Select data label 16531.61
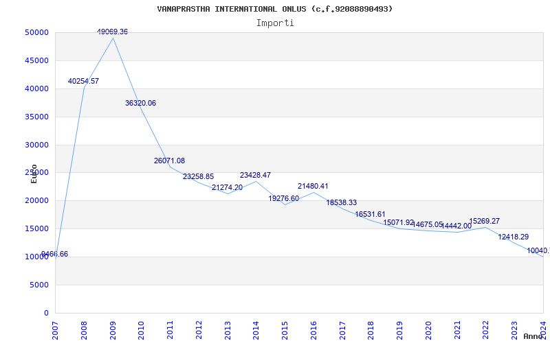This screenshot has height=343, width=550. (371, 214)
